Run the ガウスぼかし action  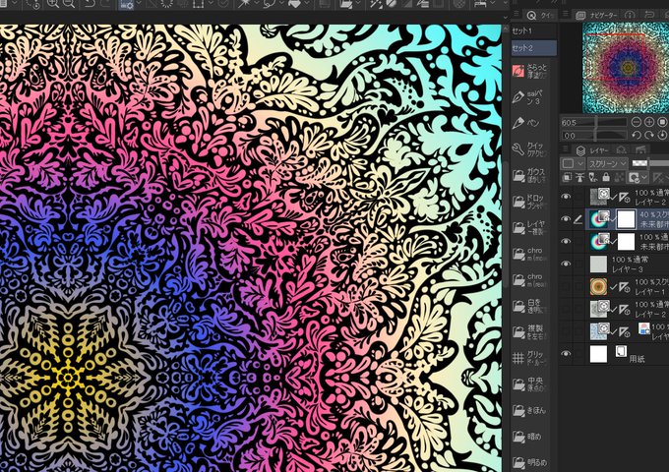coord(532,175)
